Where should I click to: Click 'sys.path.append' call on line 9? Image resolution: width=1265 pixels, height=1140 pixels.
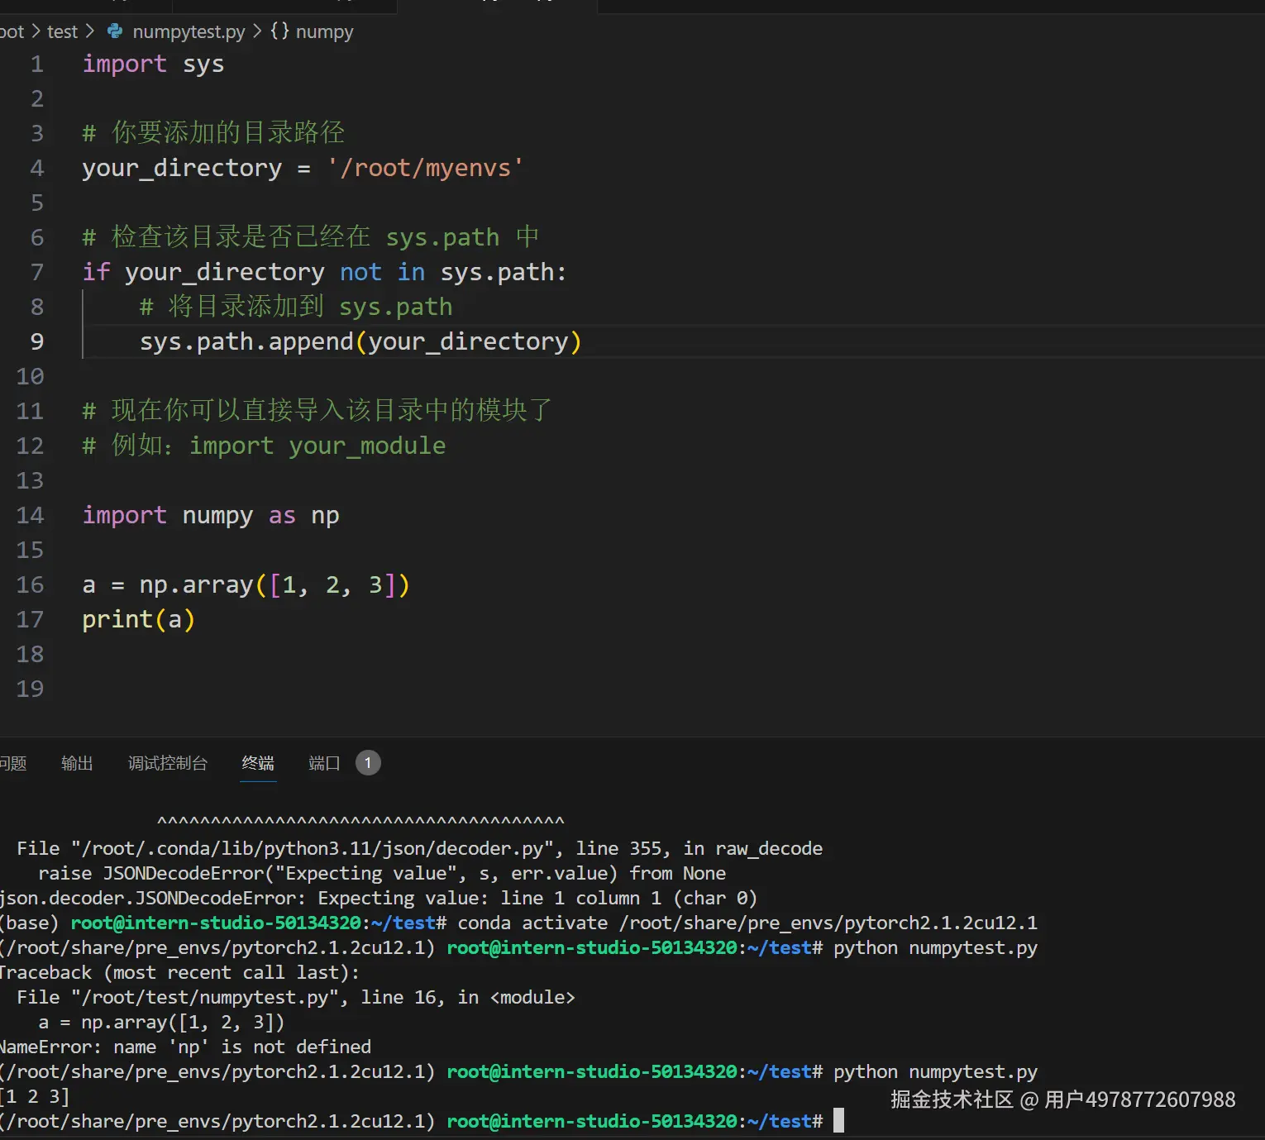(x=246, y=341)
